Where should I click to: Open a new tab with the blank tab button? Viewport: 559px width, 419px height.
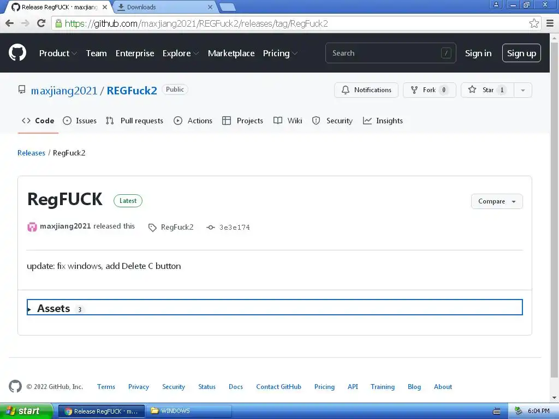[x=227, y=7]
